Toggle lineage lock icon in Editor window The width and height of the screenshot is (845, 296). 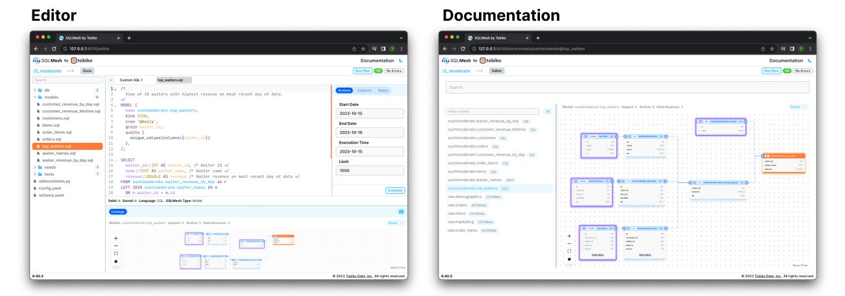[116, 261]
